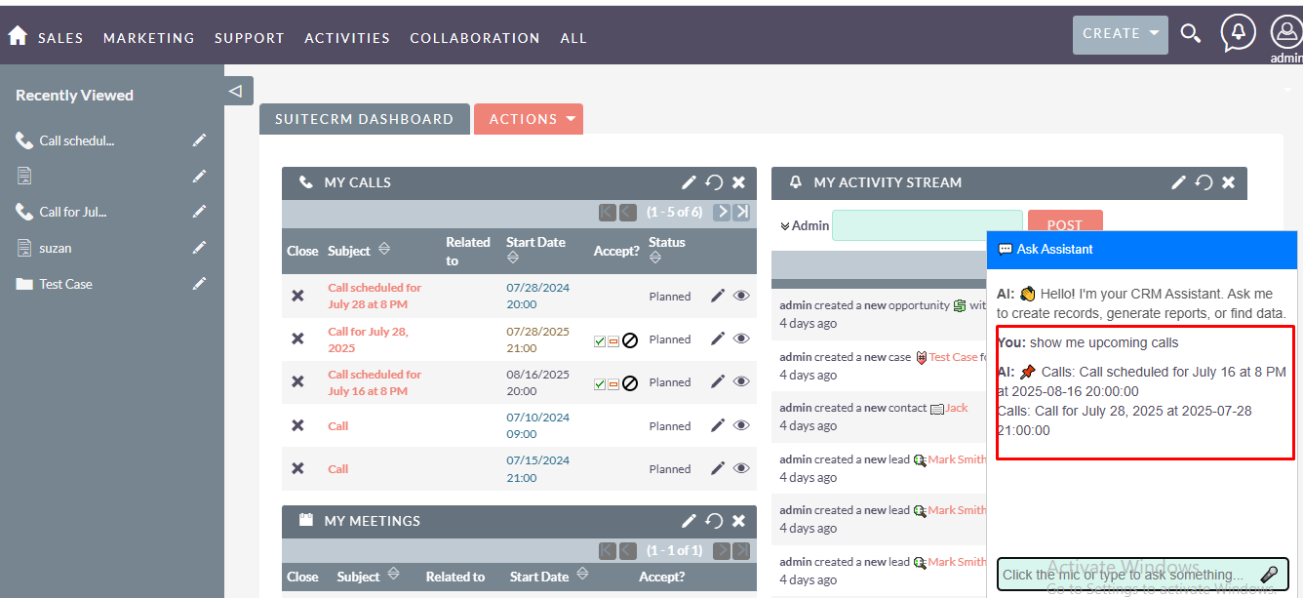The image size is (1303, 598).
Task: Edit the My Calls dashlet with pencil
Action: 689,182
